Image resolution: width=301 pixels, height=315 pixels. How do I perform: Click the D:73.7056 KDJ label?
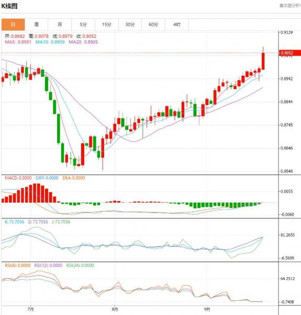38,222
